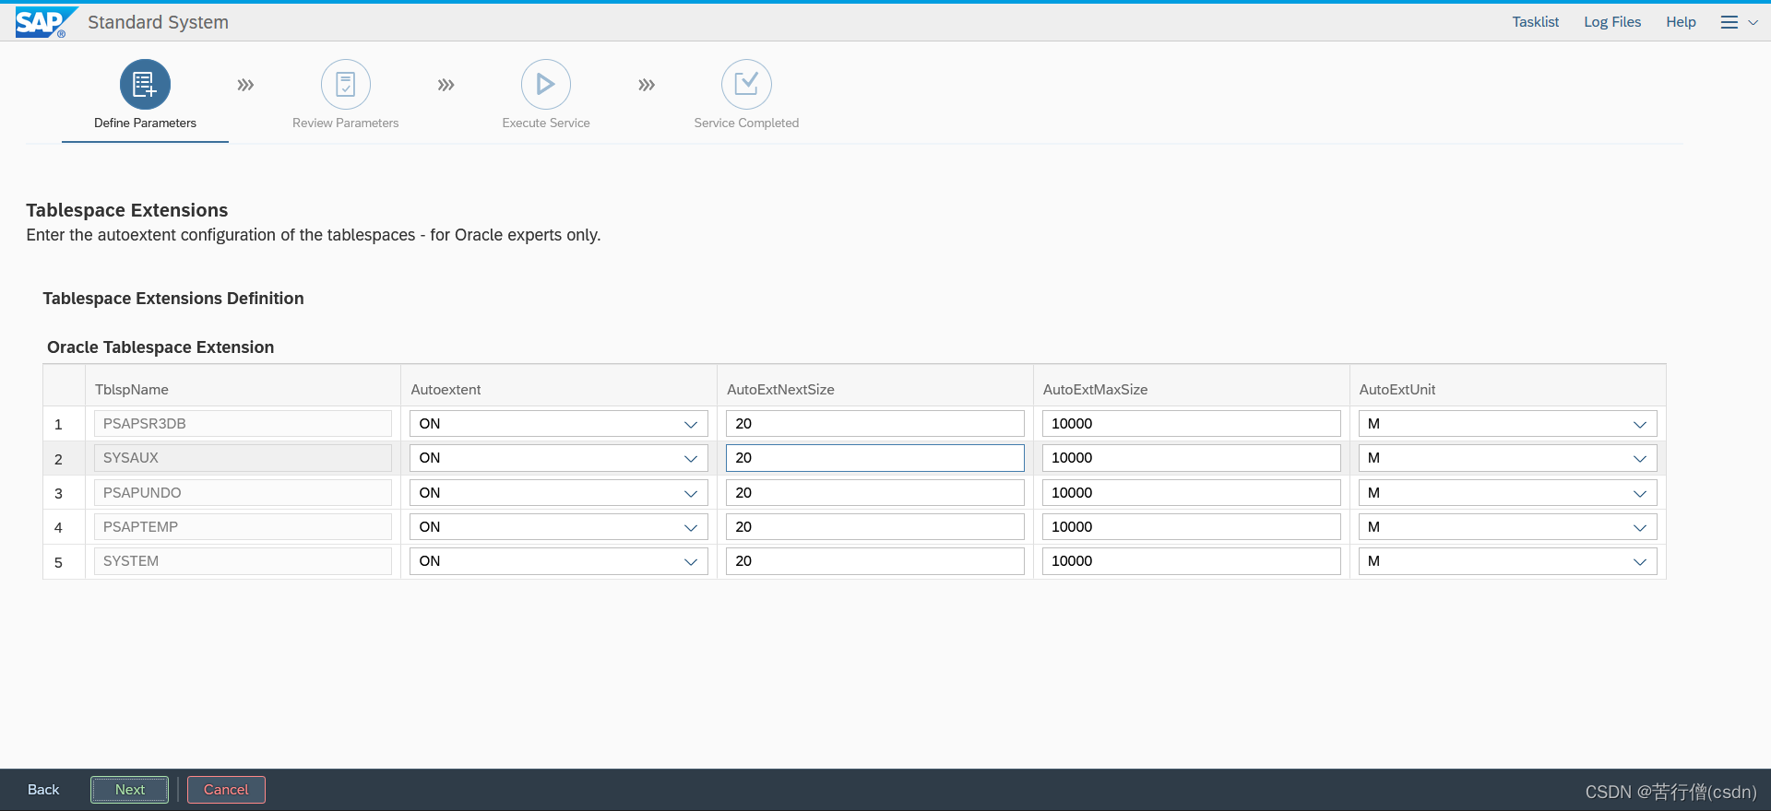Click the PSAPUNDO tablespace name field
This screenshot has width=1771, height=811.
pyautogui.click(x=243, y=493)
